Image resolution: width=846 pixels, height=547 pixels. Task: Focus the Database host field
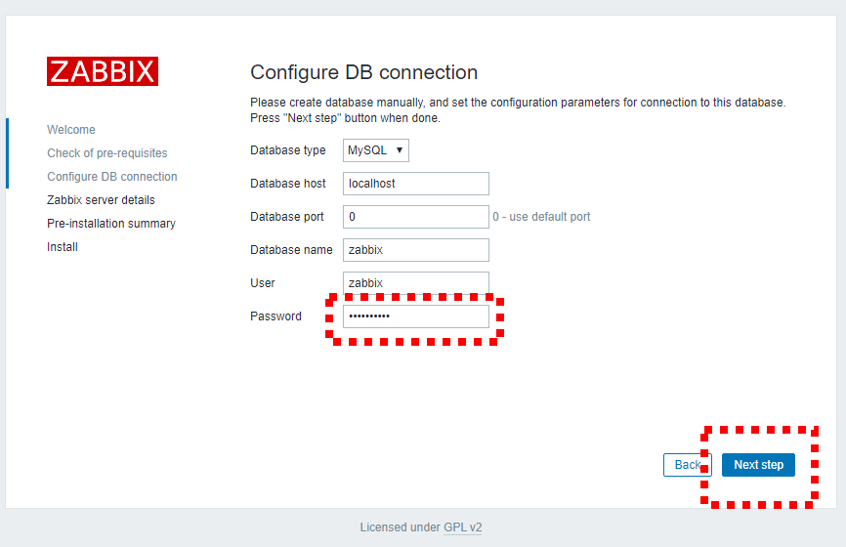tap(416, 184)
